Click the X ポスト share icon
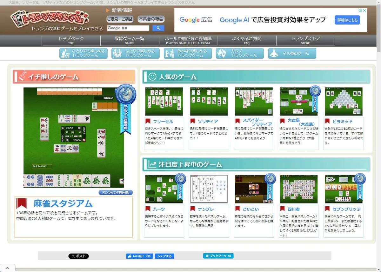The width and height of the screenshot is (381, 272). pos(78,256)
